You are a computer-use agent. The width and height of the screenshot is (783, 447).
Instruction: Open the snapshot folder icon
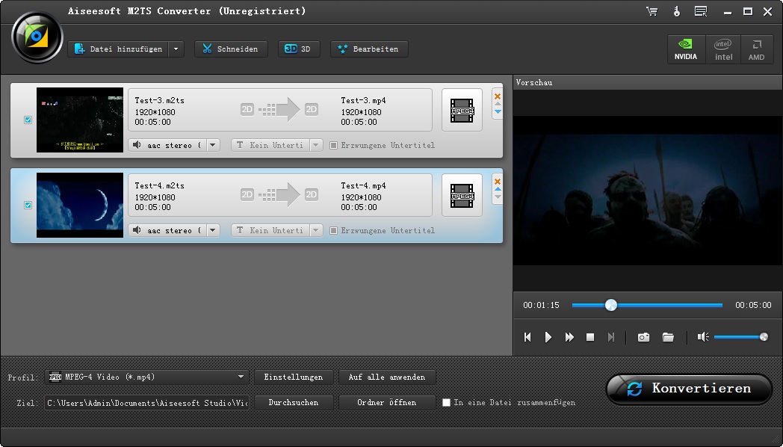(668, 337)
